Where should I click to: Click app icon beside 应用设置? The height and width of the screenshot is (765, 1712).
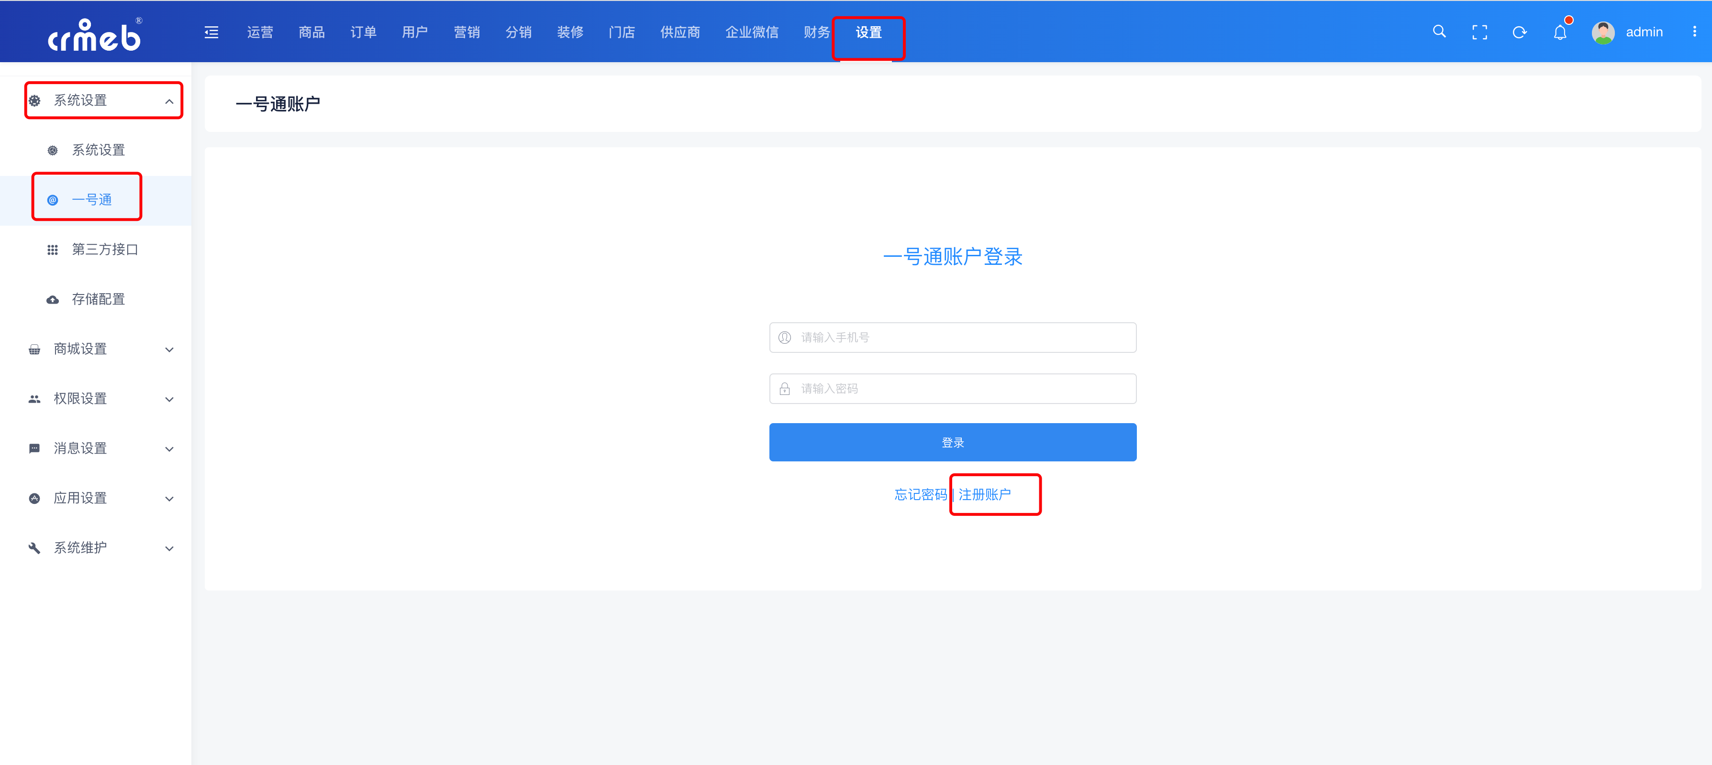[x=34, y=499]
